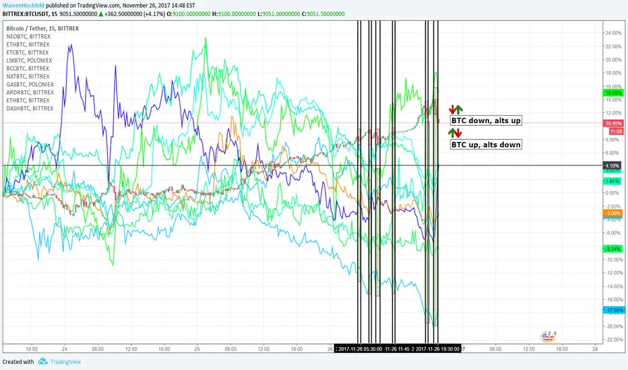Viewport: 628px width, 370px height.
Task: Click the close value C:9051.50000000
Action: [323, 14]
